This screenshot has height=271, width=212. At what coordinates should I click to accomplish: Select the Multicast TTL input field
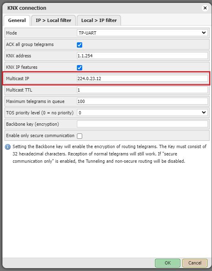[x=142, y=90]
